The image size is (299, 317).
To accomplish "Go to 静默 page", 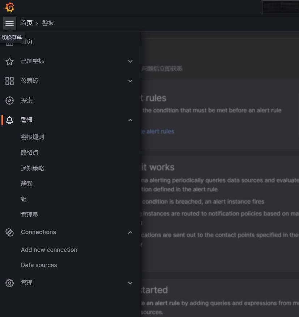I will pyautogui.click(x=27, y=184).
